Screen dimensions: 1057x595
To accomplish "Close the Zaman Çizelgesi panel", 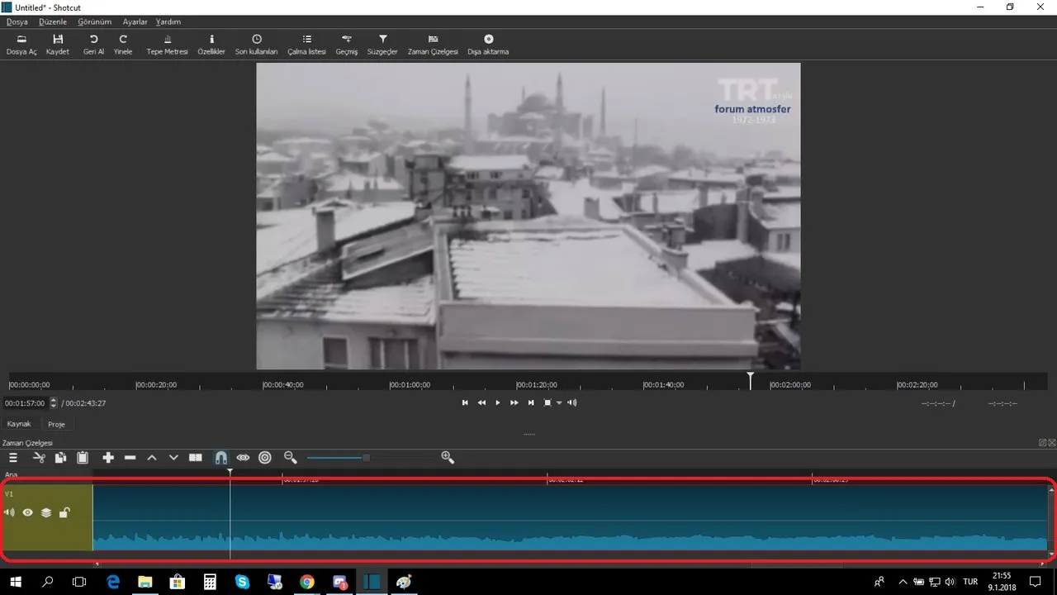I will 1051,443.
